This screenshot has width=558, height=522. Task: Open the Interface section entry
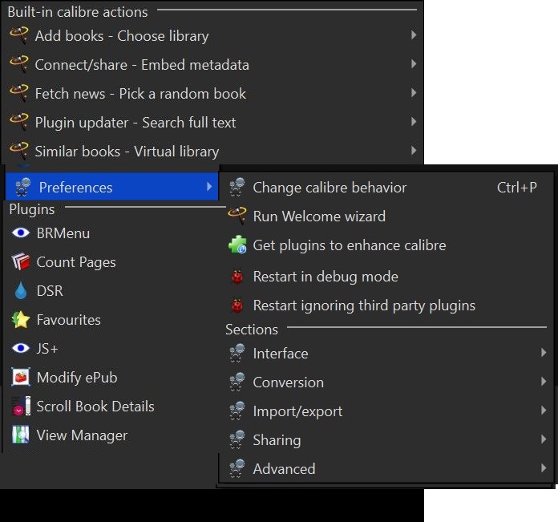pyautogui.click(x=386, y=353)
